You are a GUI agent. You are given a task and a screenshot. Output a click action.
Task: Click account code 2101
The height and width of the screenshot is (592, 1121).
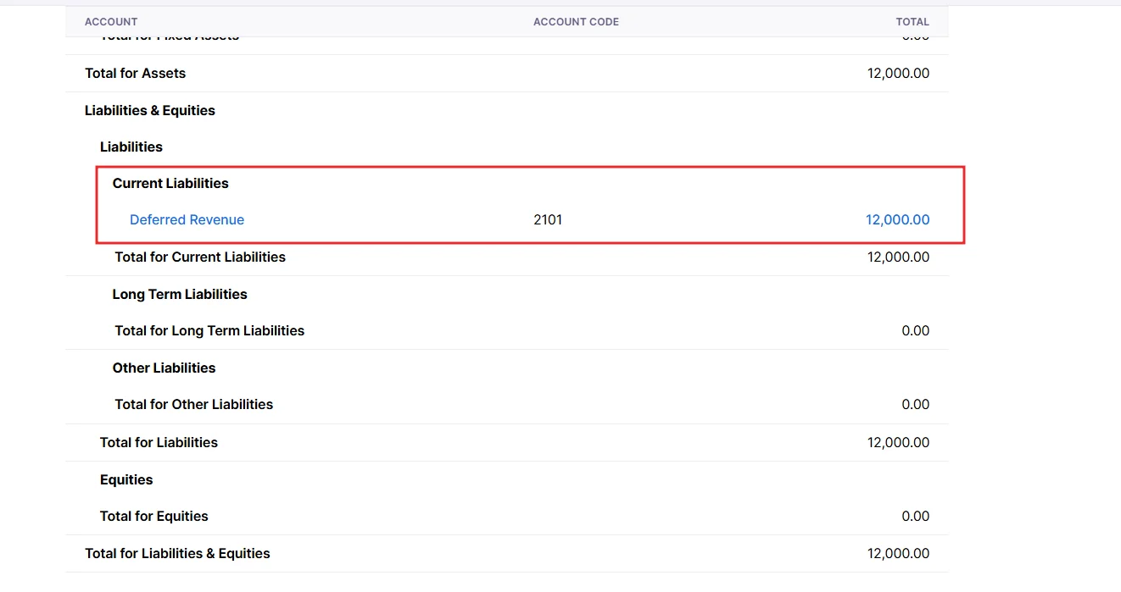[548, 220]
